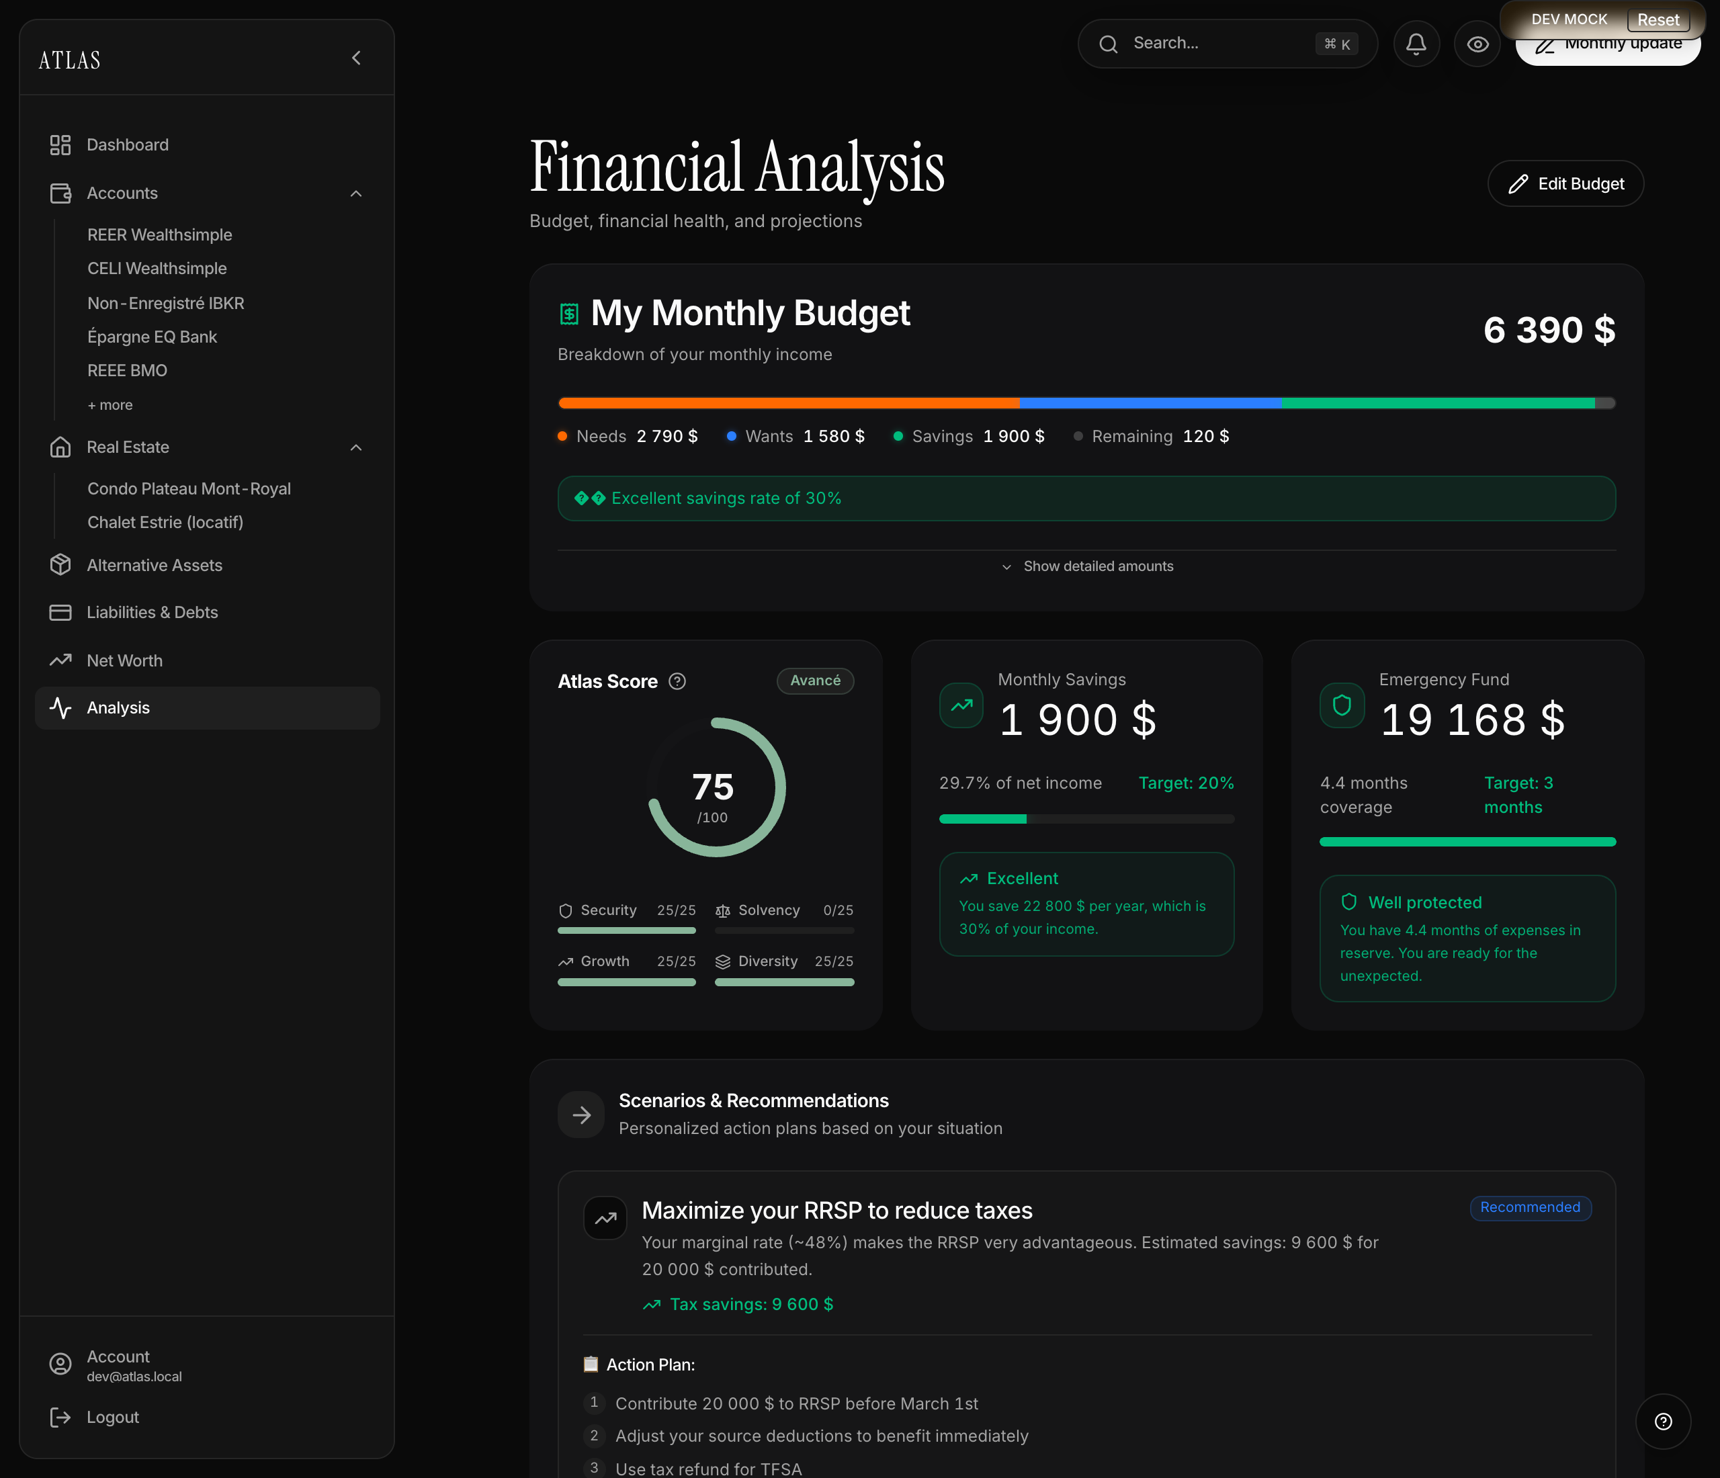Screen dimensions: 1720x1478
Task: Click the Atlas Score 75 gauge
Action: tap(716, 787)
